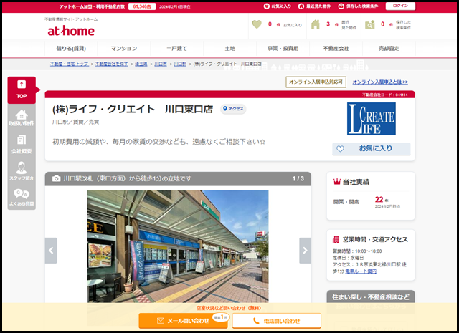Open 取扱い物件 in side navigation
Viewport: 459px width, 333px height.
(x=22, y=117)
